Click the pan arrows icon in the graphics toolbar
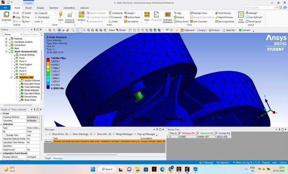The height and width of the screenshot is (174, 288). [84, 30]
